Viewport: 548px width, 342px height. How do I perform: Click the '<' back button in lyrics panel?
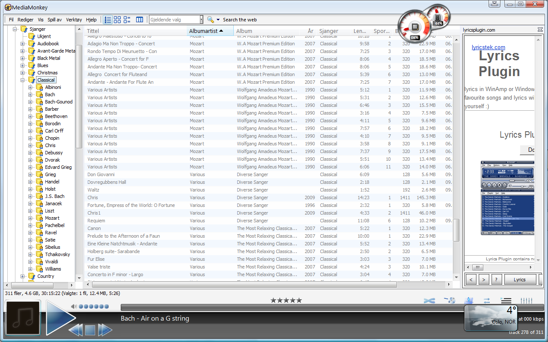pos(471,280)
